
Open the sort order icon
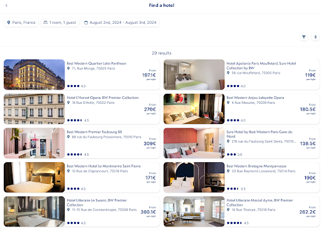pyautogui.click(x=315, y=37)
